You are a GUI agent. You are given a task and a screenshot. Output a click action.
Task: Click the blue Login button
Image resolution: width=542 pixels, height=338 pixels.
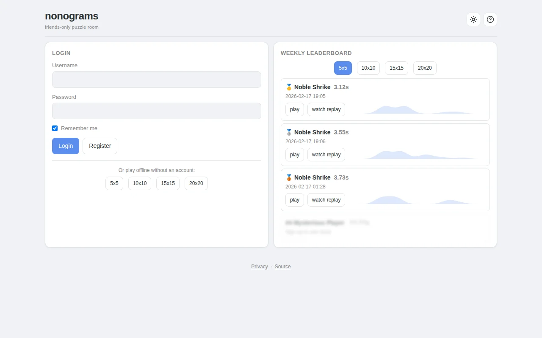pyautogui.click(x=66, y=146)
